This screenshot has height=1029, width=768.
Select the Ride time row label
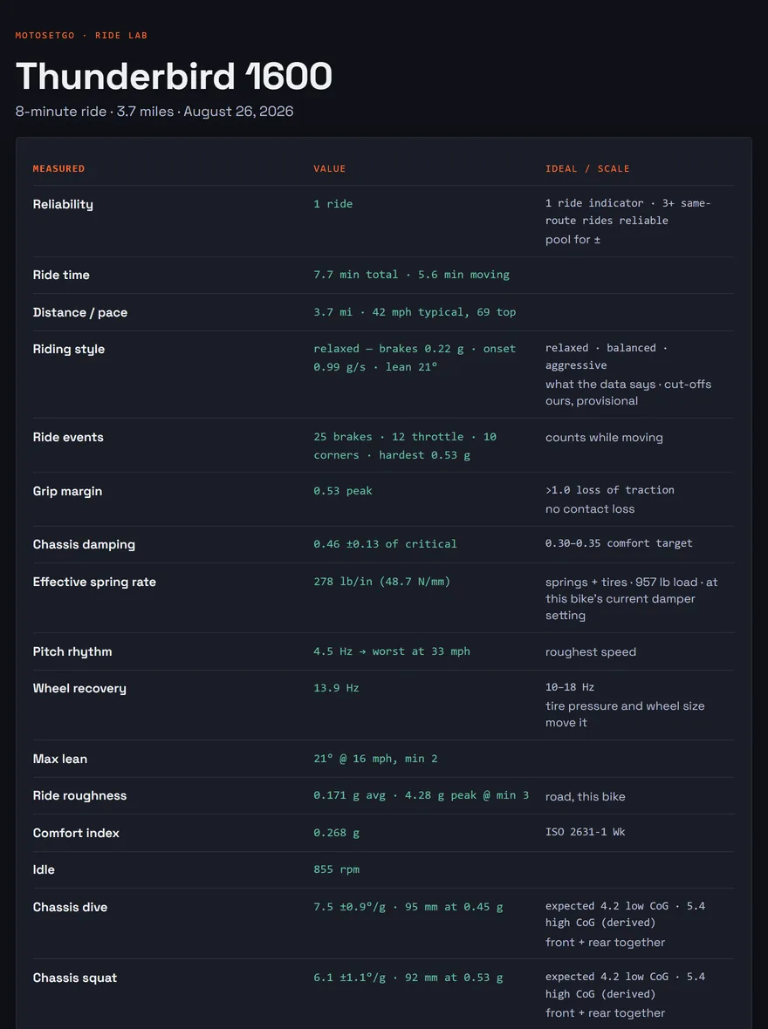[x=61, y=275]
